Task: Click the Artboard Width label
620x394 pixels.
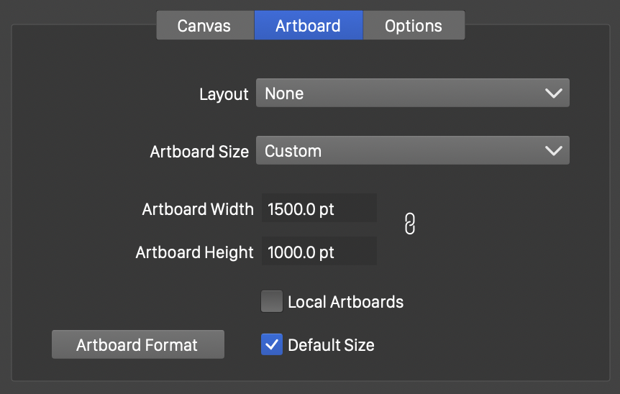Action: (198, 209)
